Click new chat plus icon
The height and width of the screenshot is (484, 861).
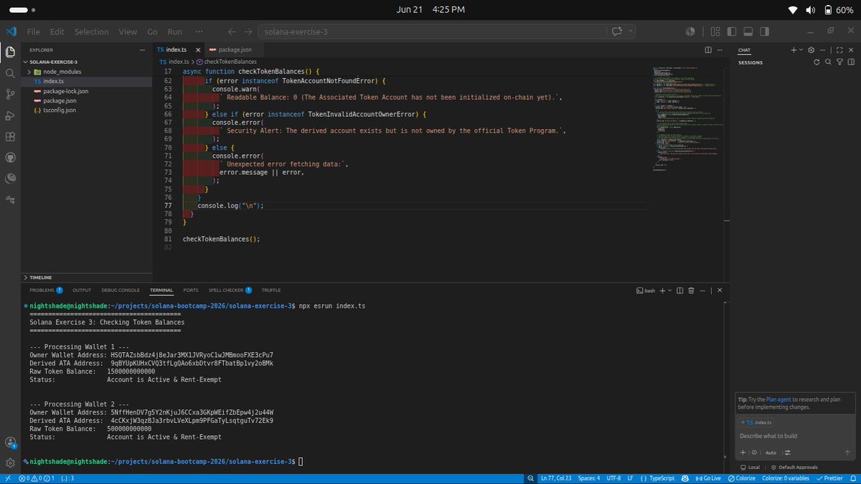794,49
